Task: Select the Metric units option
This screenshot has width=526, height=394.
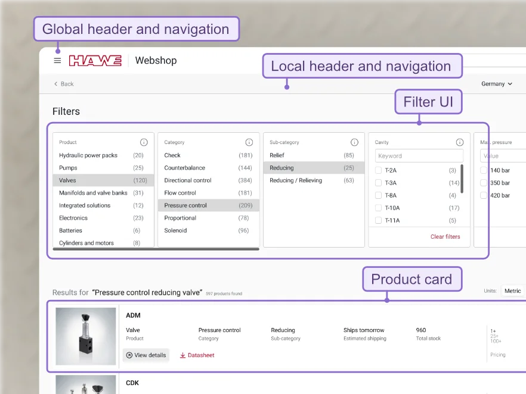Action: [513, 291]
